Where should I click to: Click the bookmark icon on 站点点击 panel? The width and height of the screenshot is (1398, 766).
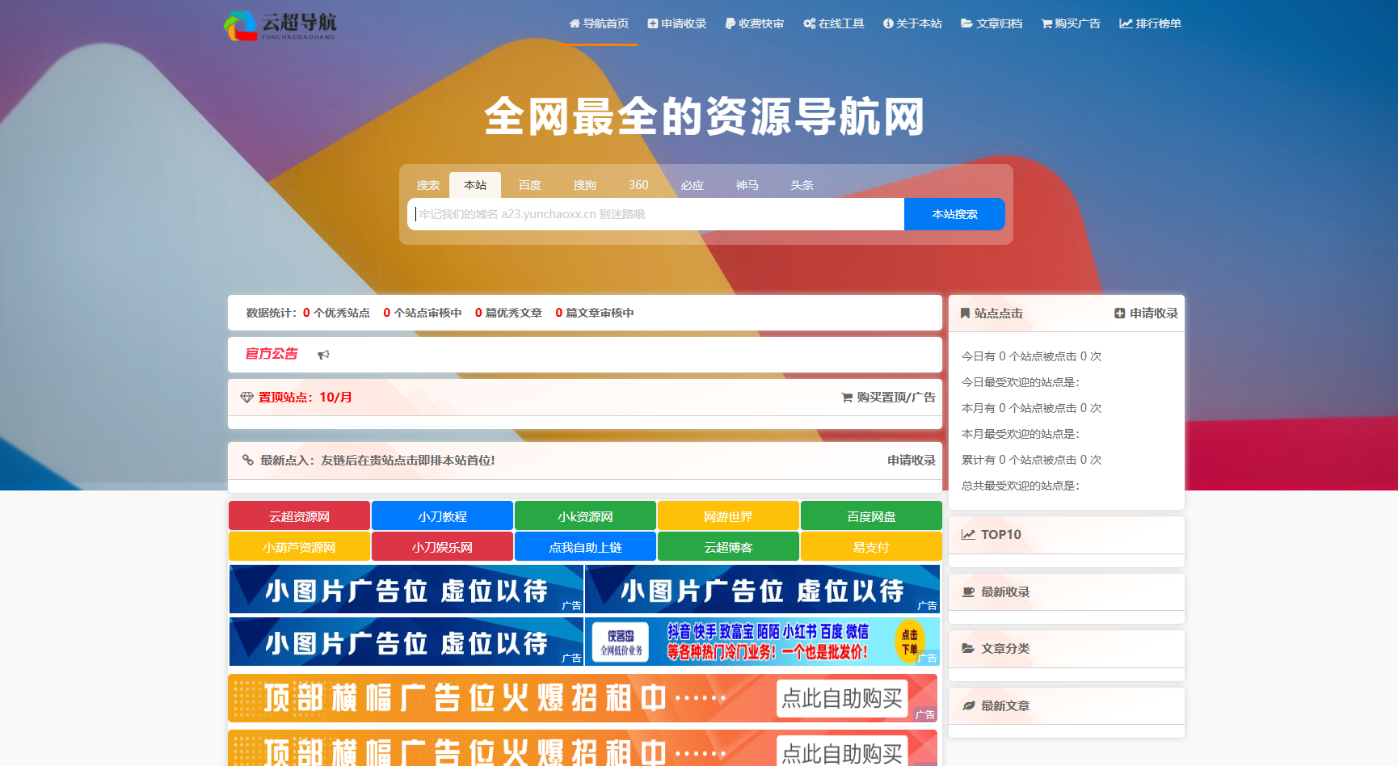964,314
